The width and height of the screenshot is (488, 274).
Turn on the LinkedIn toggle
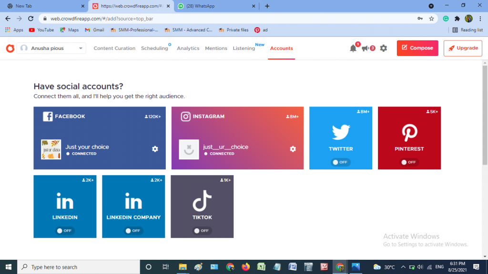click(65, 231)
